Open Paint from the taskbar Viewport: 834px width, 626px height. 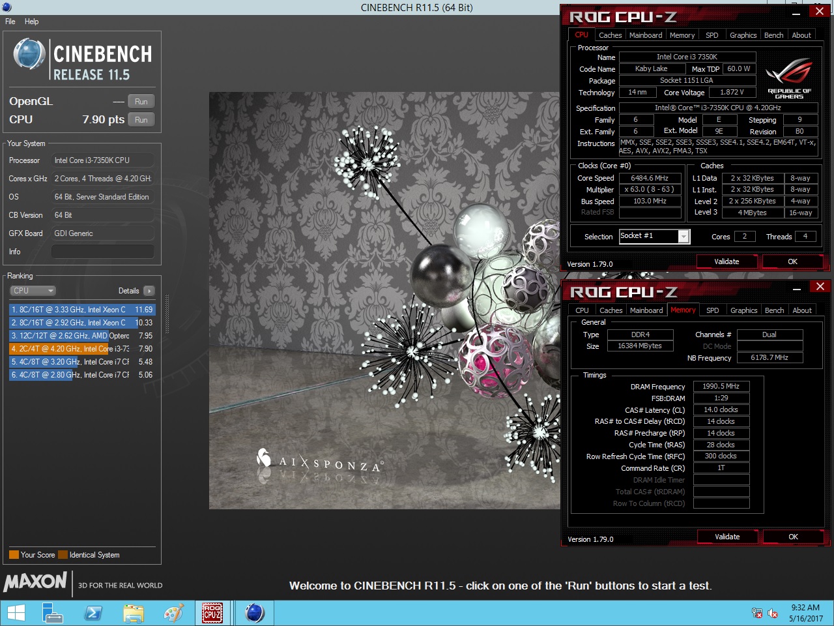(x=173, y=613)
